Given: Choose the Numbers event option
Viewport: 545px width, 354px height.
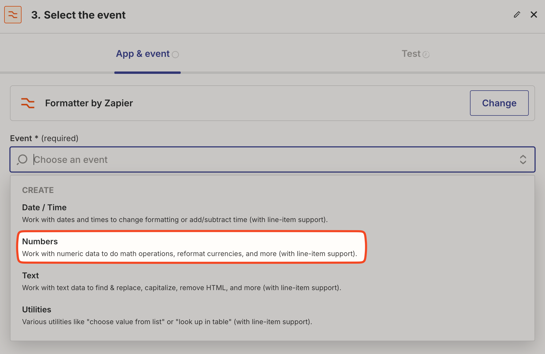Looking at the screenshot, I should click(x=40, y=241).
